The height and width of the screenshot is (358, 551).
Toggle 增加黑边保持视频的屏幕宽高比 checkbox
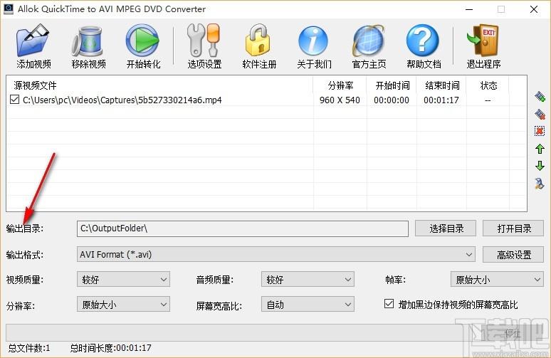point(389,303)
